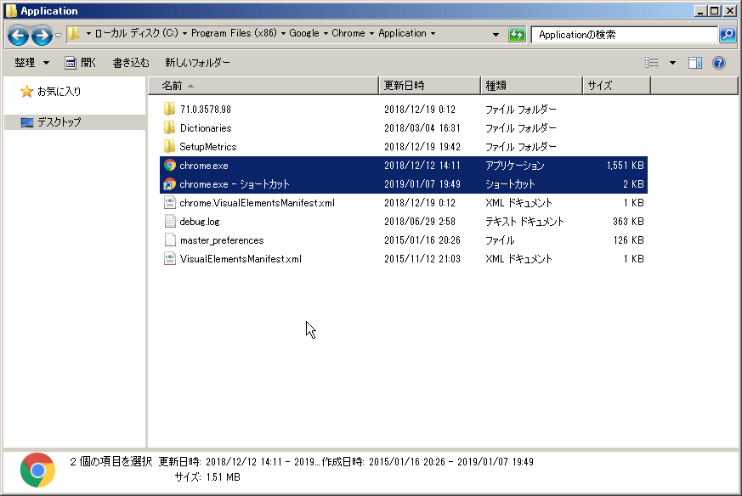Click the green refresh button
The image size is (742, 496).
click(x=517, y=35)
